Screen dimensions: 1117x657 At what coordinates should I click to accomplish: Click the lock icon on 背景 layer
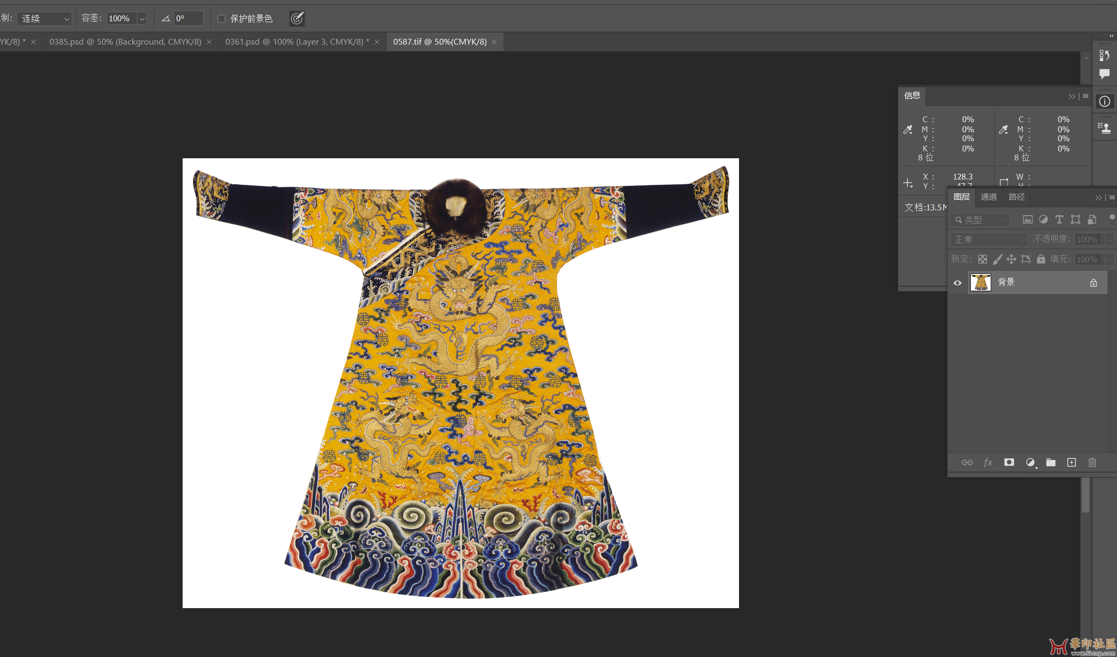pyautogui.click(x=1094, y=283)
